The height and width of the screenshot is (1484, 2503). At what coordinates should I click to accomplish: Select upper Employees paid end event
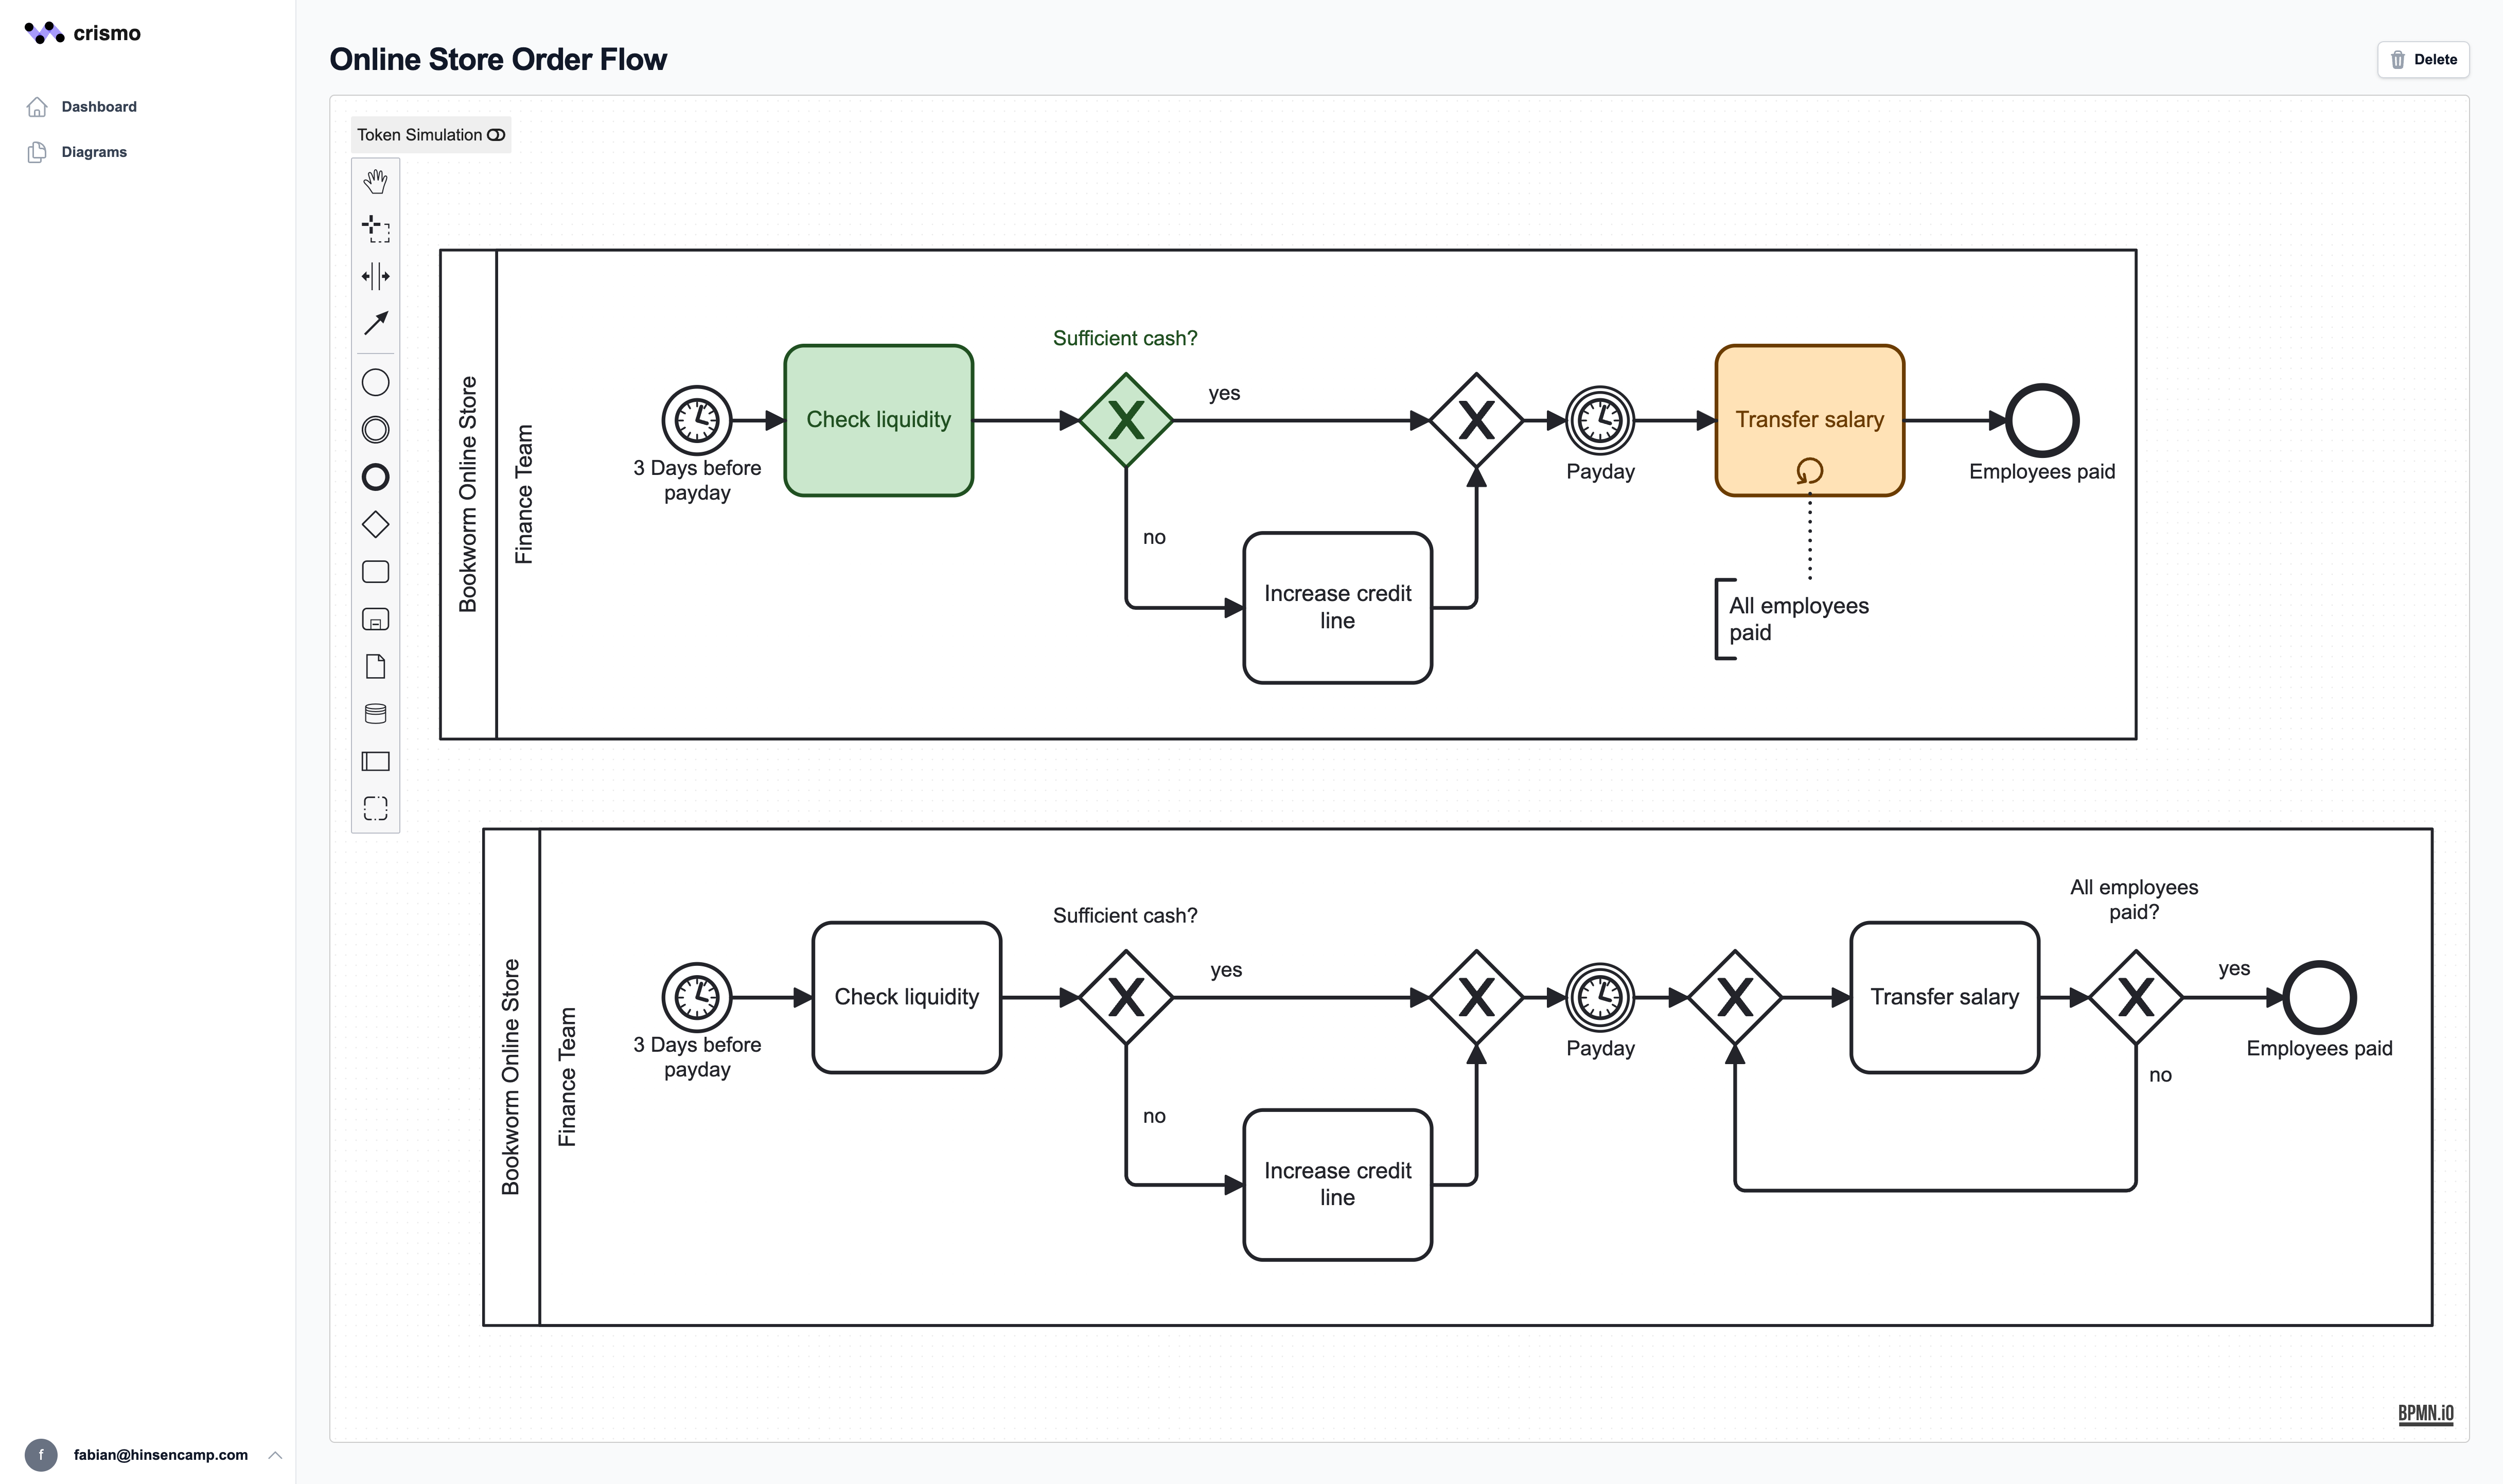coord(2042,420)
